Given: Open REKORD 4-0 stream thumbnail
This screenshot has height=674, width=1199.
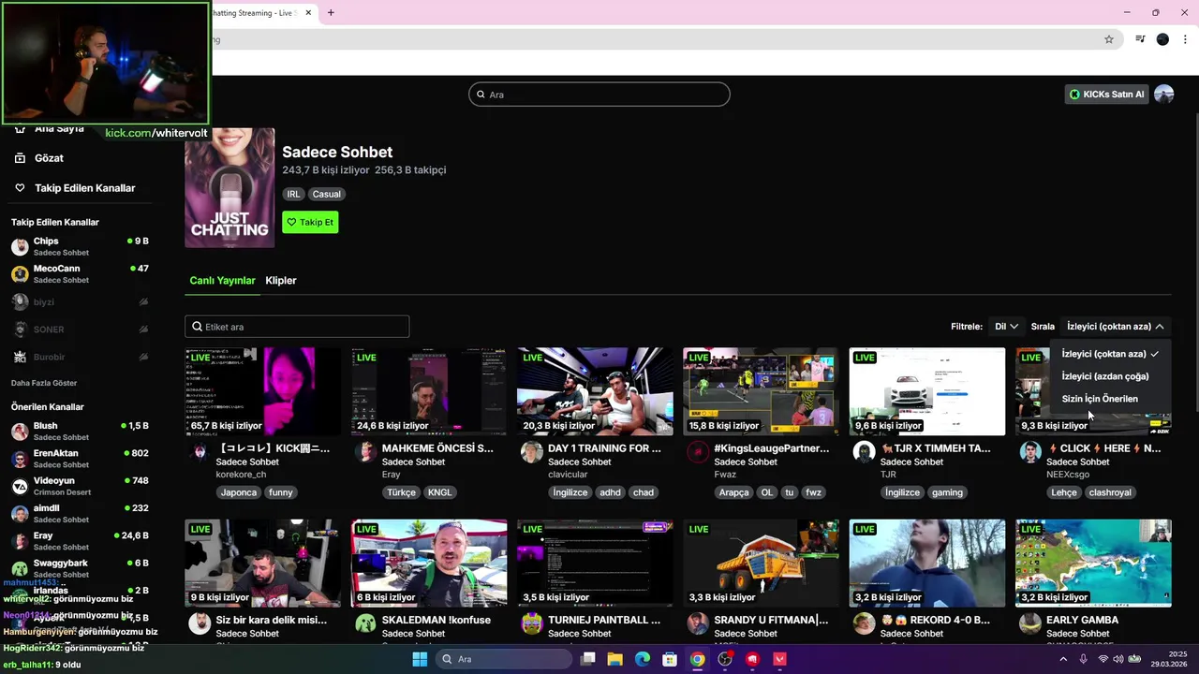Looking at the screenshot, I should (x=927, y=564).
